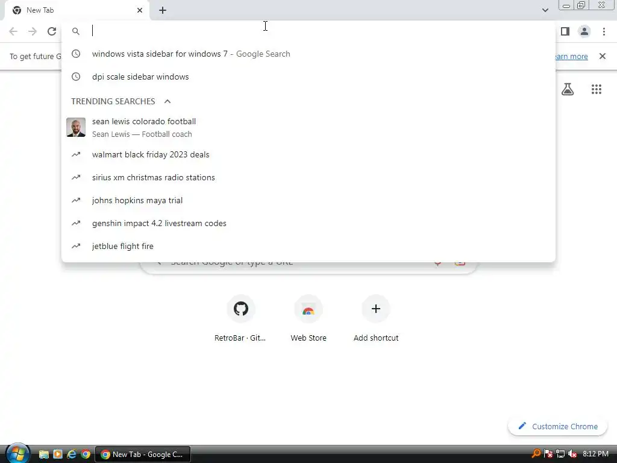Image resolution: width=617 pixels, height=463 pixels.
Task: Click the muted volume tray icon
Action: coord(572,454)
